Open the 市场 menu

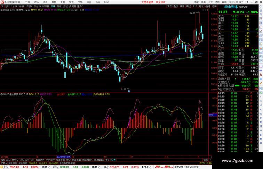36,2
